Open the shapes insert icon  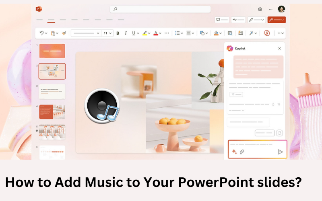click(202, 33)
